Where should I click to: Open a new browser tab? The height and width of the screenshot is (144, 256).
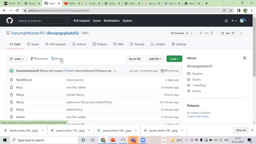[206, 3]
